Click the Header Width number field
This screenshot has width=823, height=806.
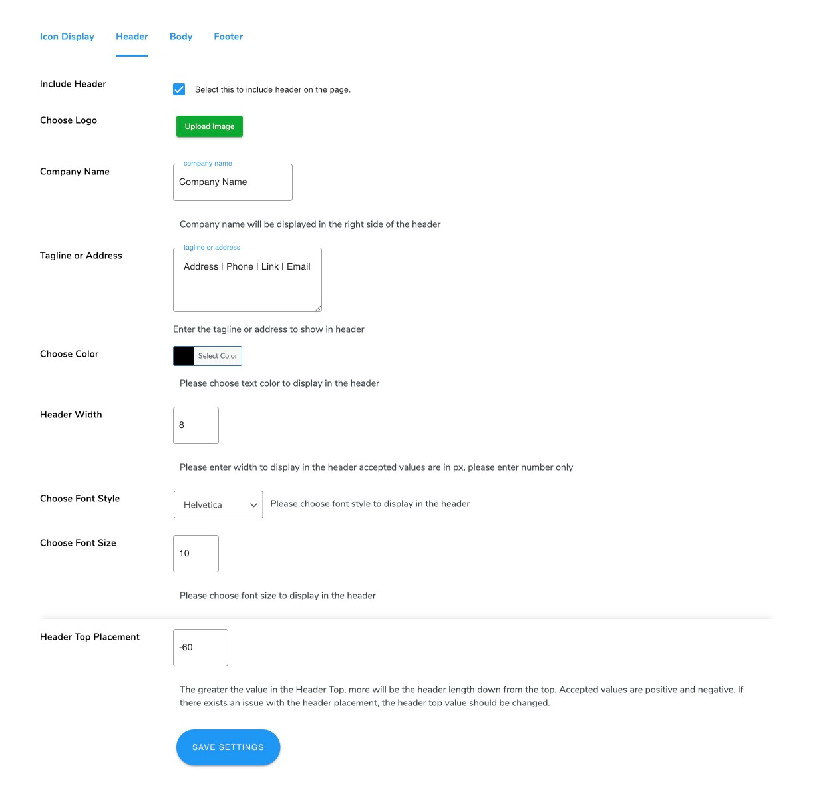tap(195, 425)
